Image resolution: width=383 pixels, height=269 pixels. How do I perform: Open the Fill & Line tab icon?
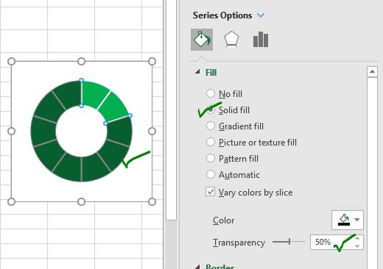coord(202,40)
